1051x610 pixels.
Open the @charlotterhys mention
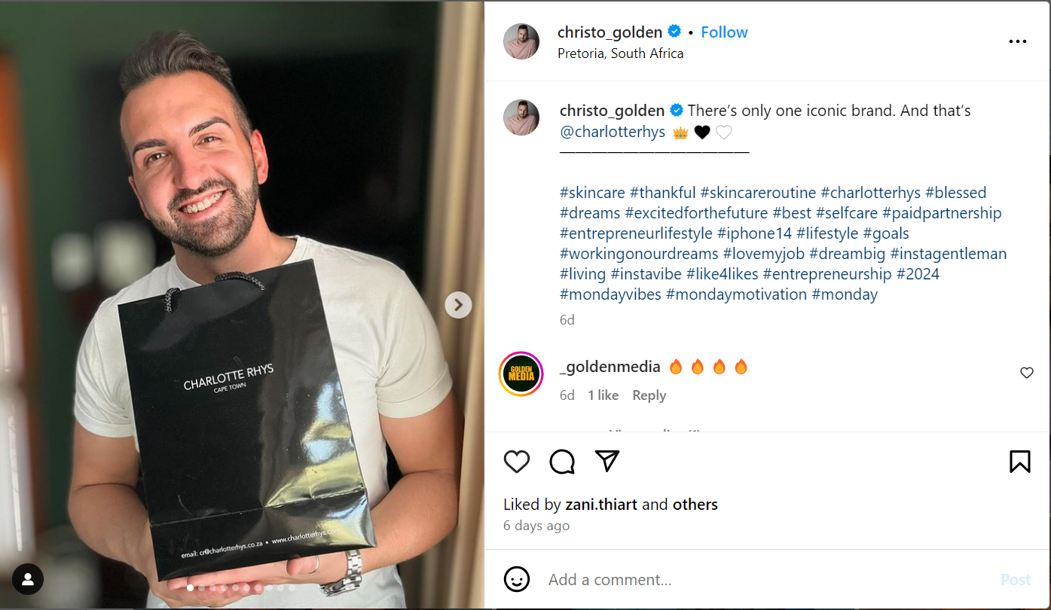tap(613, 132)
